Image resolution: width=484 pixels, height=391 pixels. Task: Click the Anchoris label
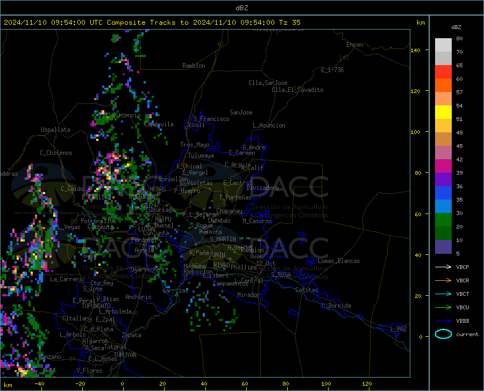click(138, 297)
